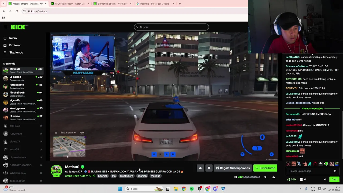Click the MatiauS channel name

click(72, 167)
